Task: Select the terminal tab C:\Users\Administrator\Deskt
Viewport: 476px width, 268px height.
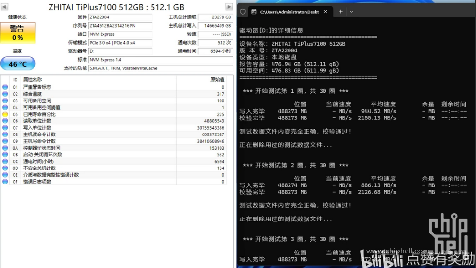Action: pyautogui.click(x=289, y=12)
